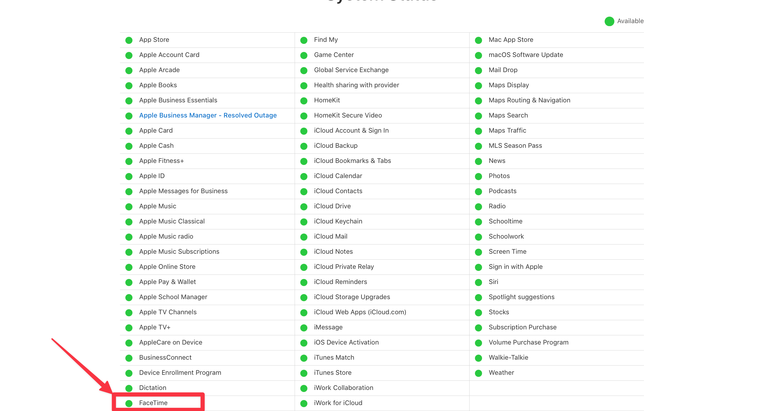
Task: Select the macOS Software Update entry
Action: [x=525, y=55]
